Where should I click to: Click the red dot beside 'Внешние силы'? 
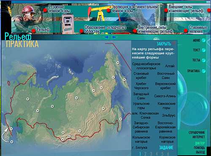166,10
